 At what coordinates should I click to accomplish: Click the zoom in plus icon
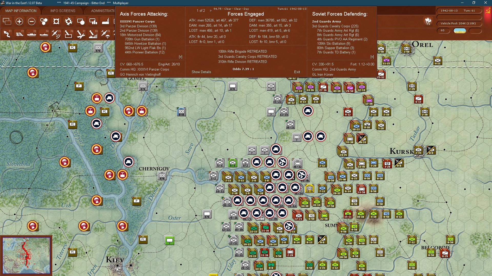tap(19, 21)
